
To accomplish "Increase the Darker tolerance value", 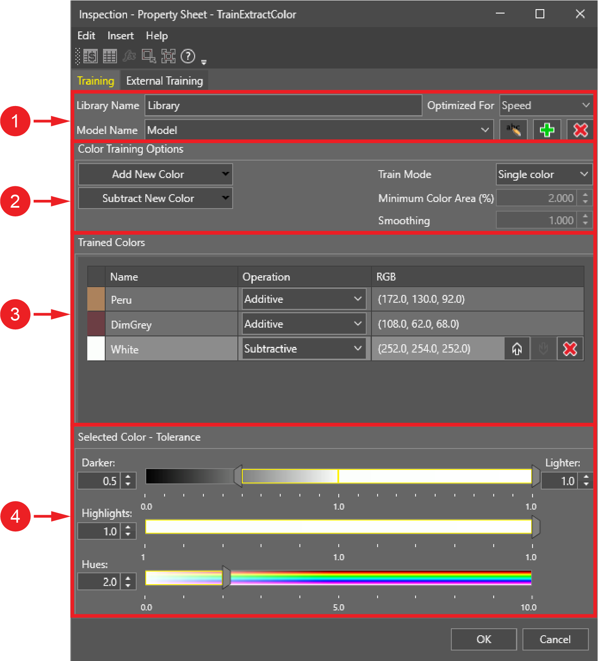I will click(x=128, y=477).
